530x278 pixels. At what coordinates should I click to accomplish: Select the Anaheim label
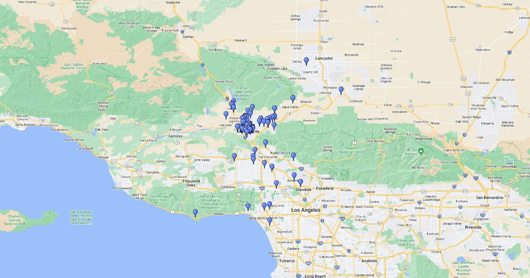point(369,261)
